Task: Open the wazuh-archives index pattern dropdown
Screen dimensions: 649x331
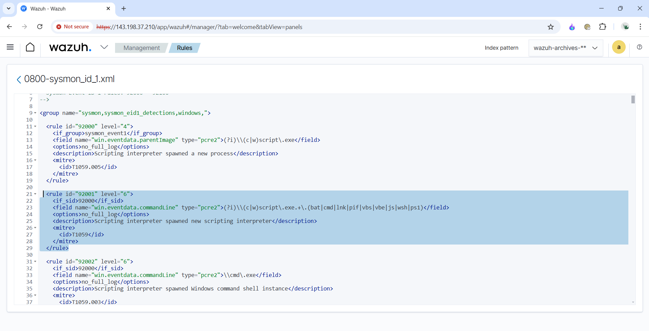Action: point(565,48)
